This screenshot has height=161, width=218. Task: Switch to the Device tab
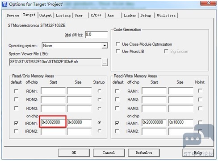13,15
